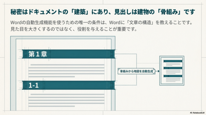Image resolution: width=206 pixels, height=115 pixels.
Task: Click the NotebookLM logo
Action: [197, 113]
